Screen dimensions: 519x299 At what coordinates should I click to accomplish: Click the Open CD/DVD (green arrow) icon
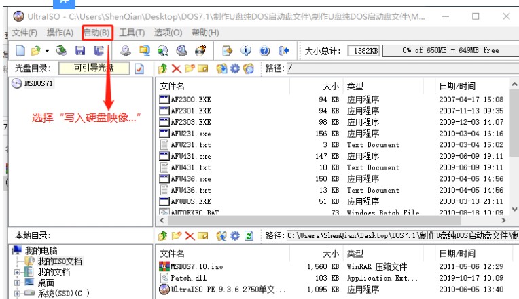coord(62,51)
